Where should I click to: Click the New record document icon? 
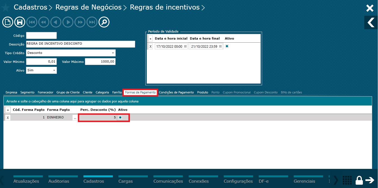8,22
